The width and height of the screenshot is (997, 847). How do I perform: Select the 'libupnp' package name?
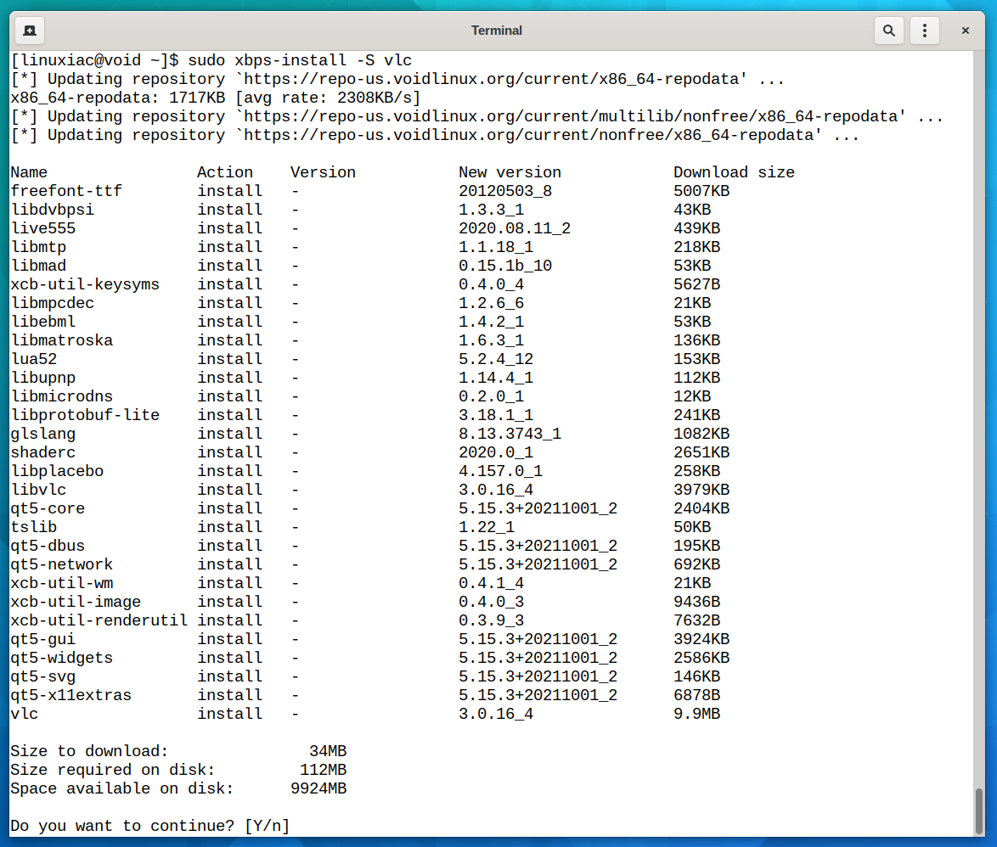pos(43,378)
